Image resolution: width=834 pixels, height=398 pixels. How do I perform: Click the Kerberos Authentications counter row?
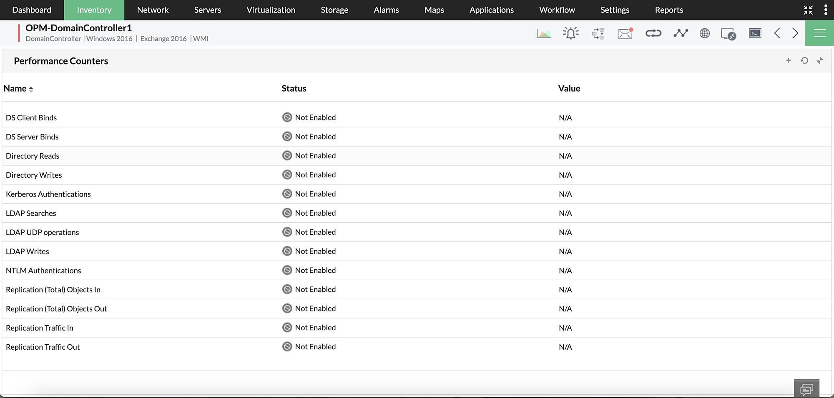coord(48,194)
